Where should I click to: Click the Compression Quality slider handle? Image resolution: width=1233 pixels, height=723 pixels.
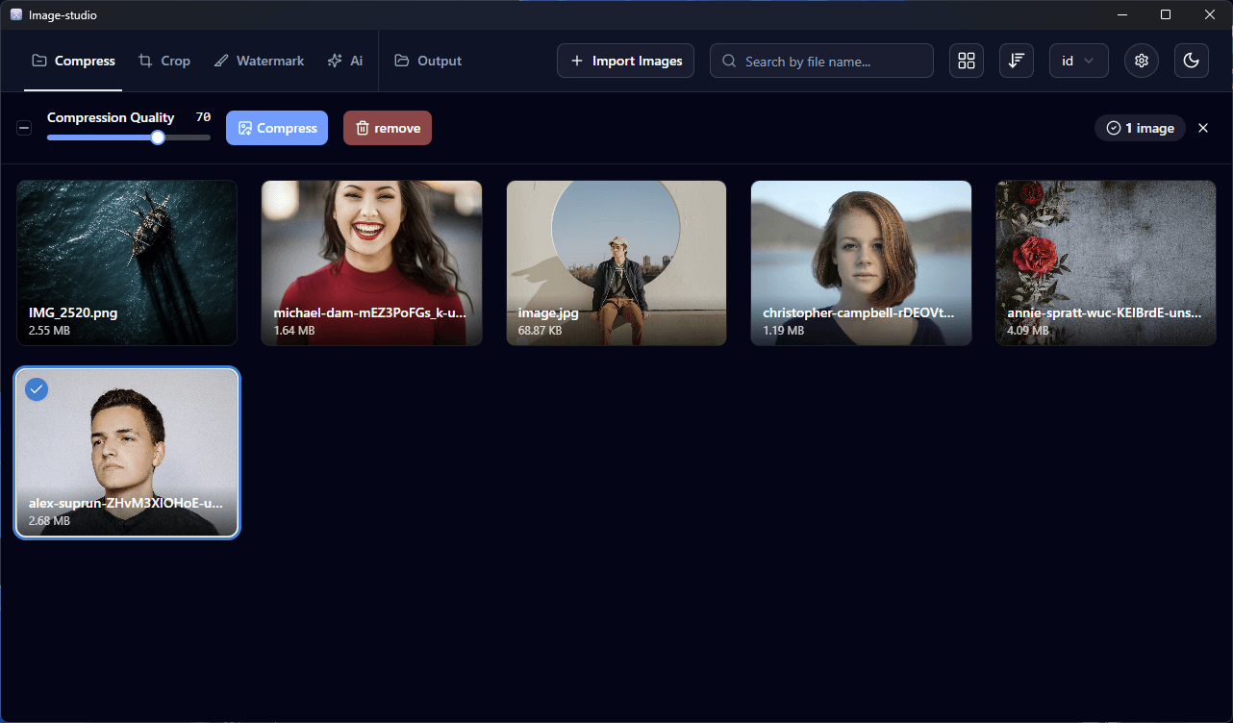[x=158, y=137]
